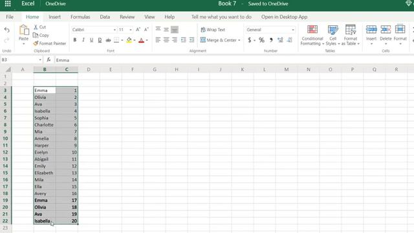
Task: Open the Merge & Center dropdown arrow
Action: tap(239, 40)
